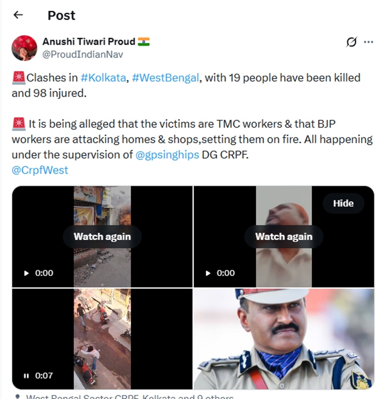Watch again the burning shop video
Screen dimensions: 385x399
102,237
